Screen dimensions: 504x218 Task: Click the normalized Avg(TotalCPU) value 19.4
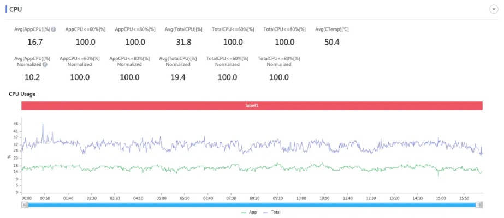click(x=178, y=77)
